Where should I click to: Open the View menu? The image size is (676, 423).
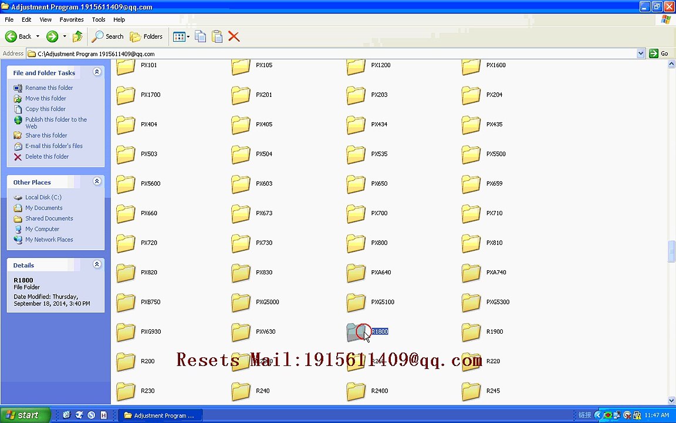pos(45,19)
